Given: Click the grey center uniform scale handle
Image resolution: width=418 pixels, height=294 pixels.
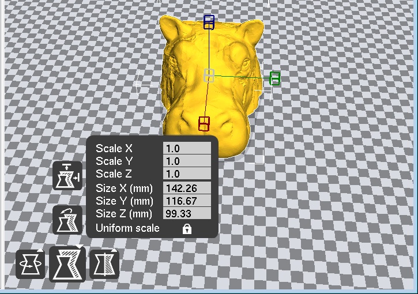Looking at the screenshot, I should pyautogui.click(x=209, y=76).
